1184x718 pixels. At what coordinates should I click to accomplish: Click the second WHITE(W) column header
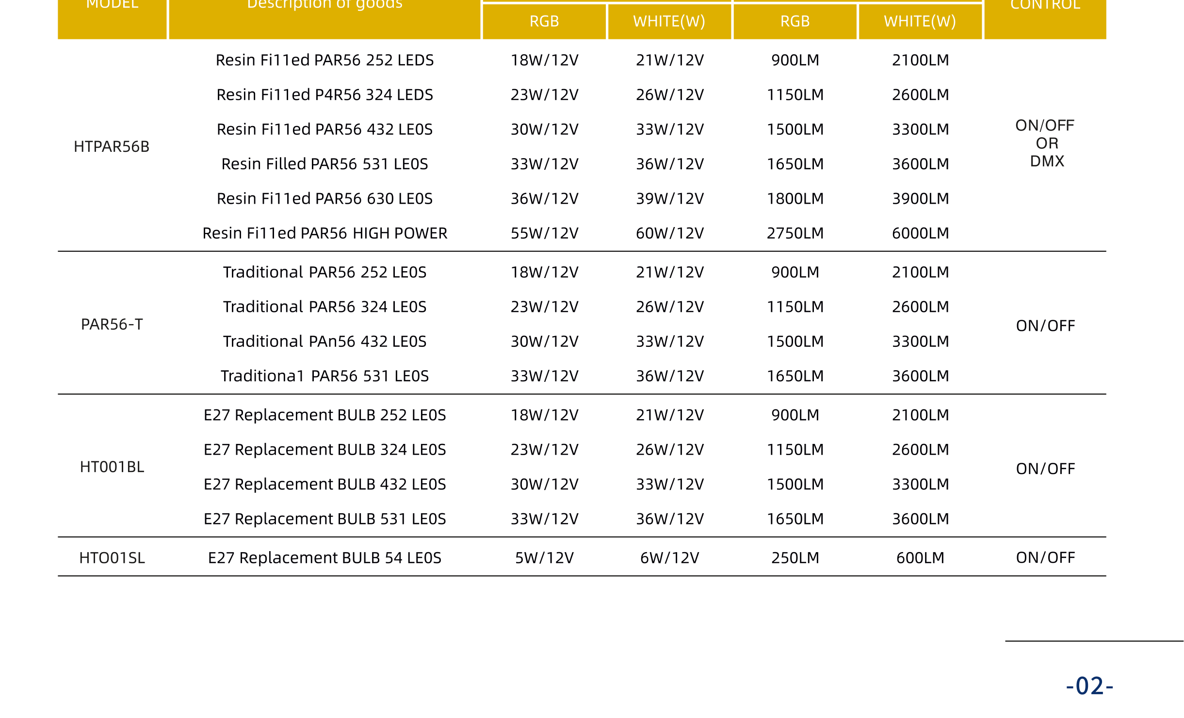(x=920, y=21)
